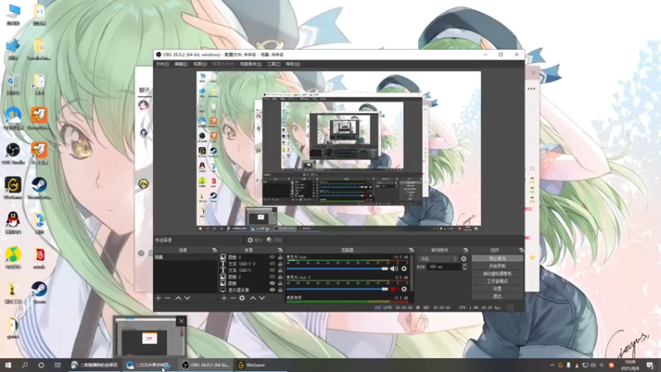Show hidden system tray icons chevron
The image size is (661, 372).
pyautogui.click(x=552, y=365)
